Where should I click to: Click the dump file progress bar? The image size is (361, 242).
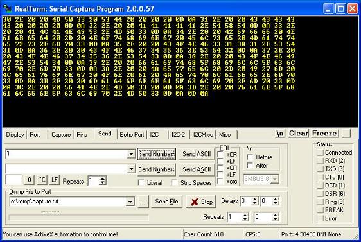coord(78,218)
